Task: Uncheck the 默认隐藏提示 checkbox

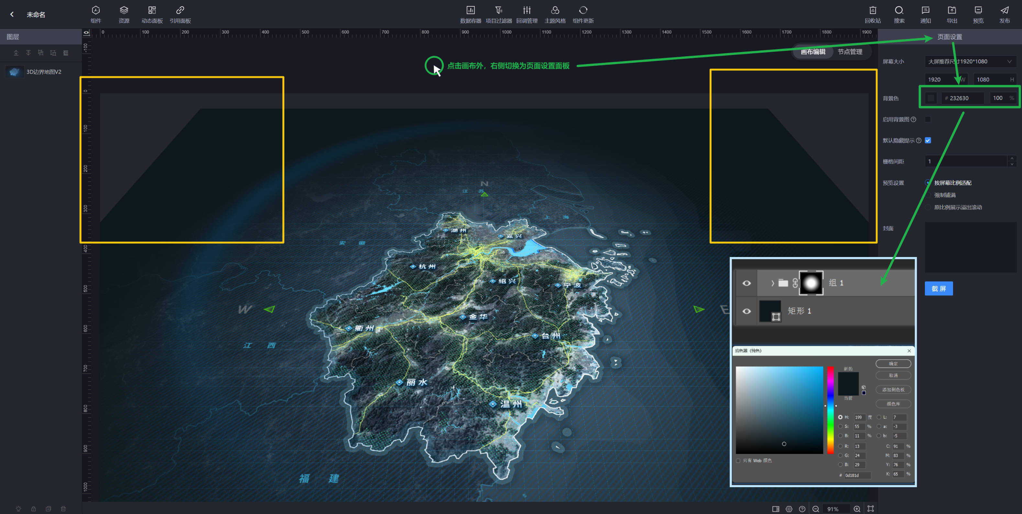Action: (x=928, y=140)
